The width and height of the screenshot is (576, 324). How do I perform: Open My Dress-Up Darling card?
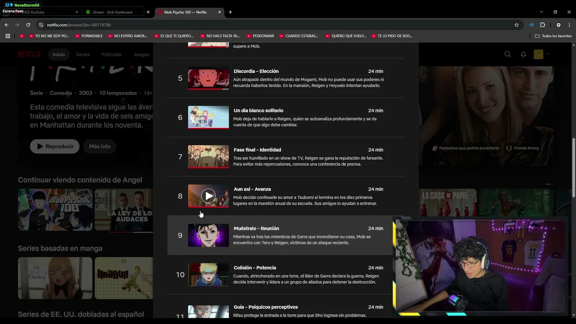pos(55,278)
